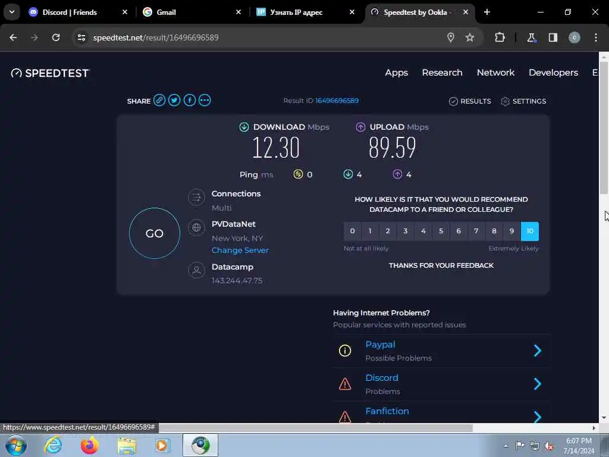Open the Apps menu

[x=397, y=73]
